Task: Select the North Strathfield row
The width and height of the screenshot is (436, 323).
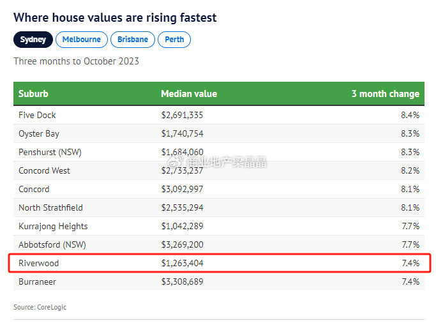Action: (50, 207)
